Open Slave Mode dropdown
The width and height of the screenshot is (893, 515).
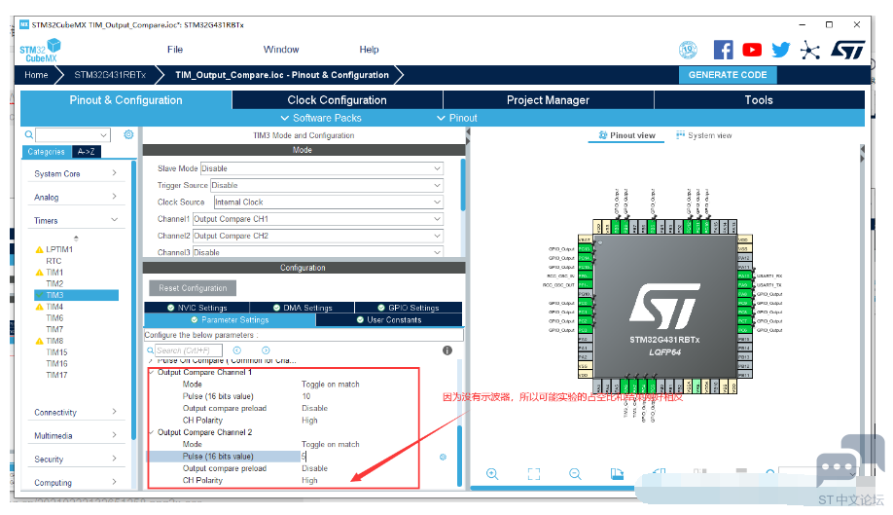click(x=322, y=168)
